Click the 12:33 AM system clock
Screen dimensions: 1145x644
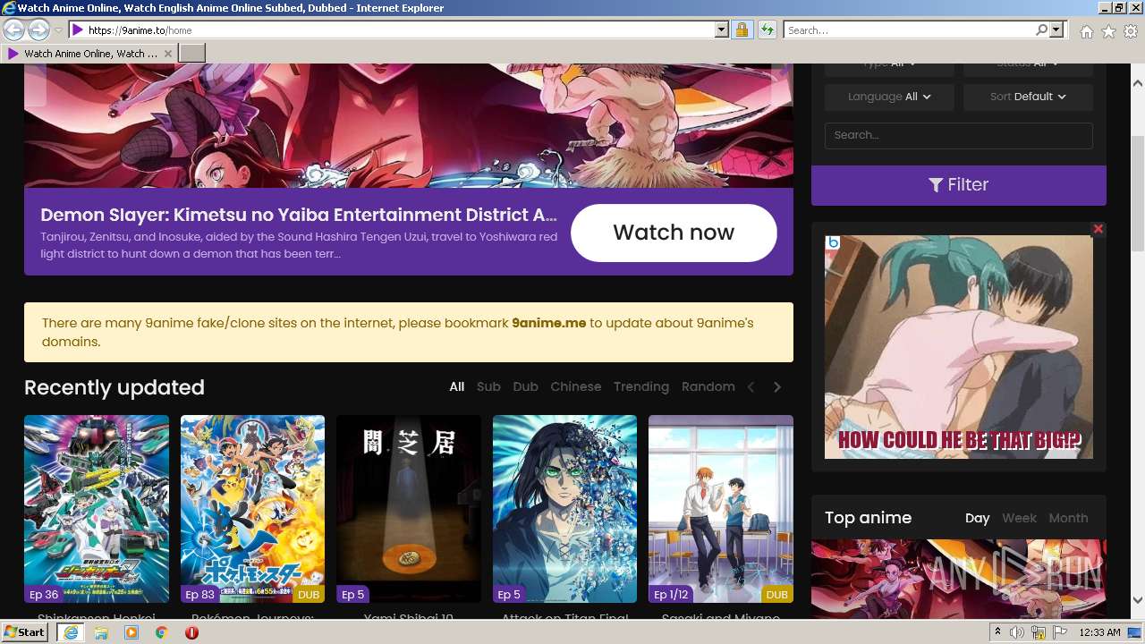[1100, 632]
